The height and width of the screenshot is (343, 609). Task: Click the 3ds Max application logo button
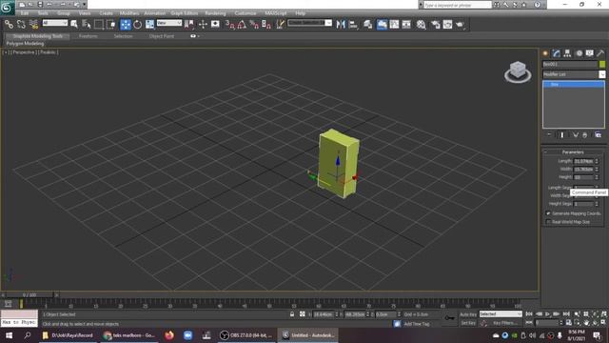(7, 7)
